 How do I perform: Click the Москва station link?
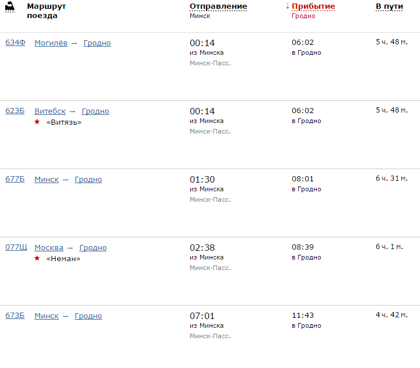(48, 248)
